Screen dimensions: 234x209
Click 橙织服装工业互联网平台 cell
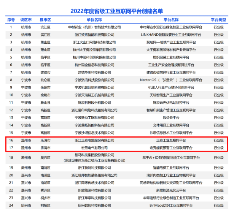pos(171,57)
